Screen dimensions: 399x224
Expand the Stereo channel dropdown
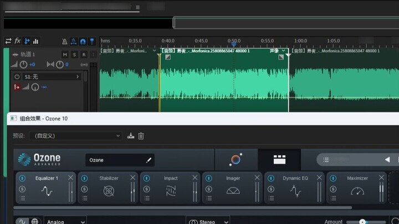click(207, 221)
